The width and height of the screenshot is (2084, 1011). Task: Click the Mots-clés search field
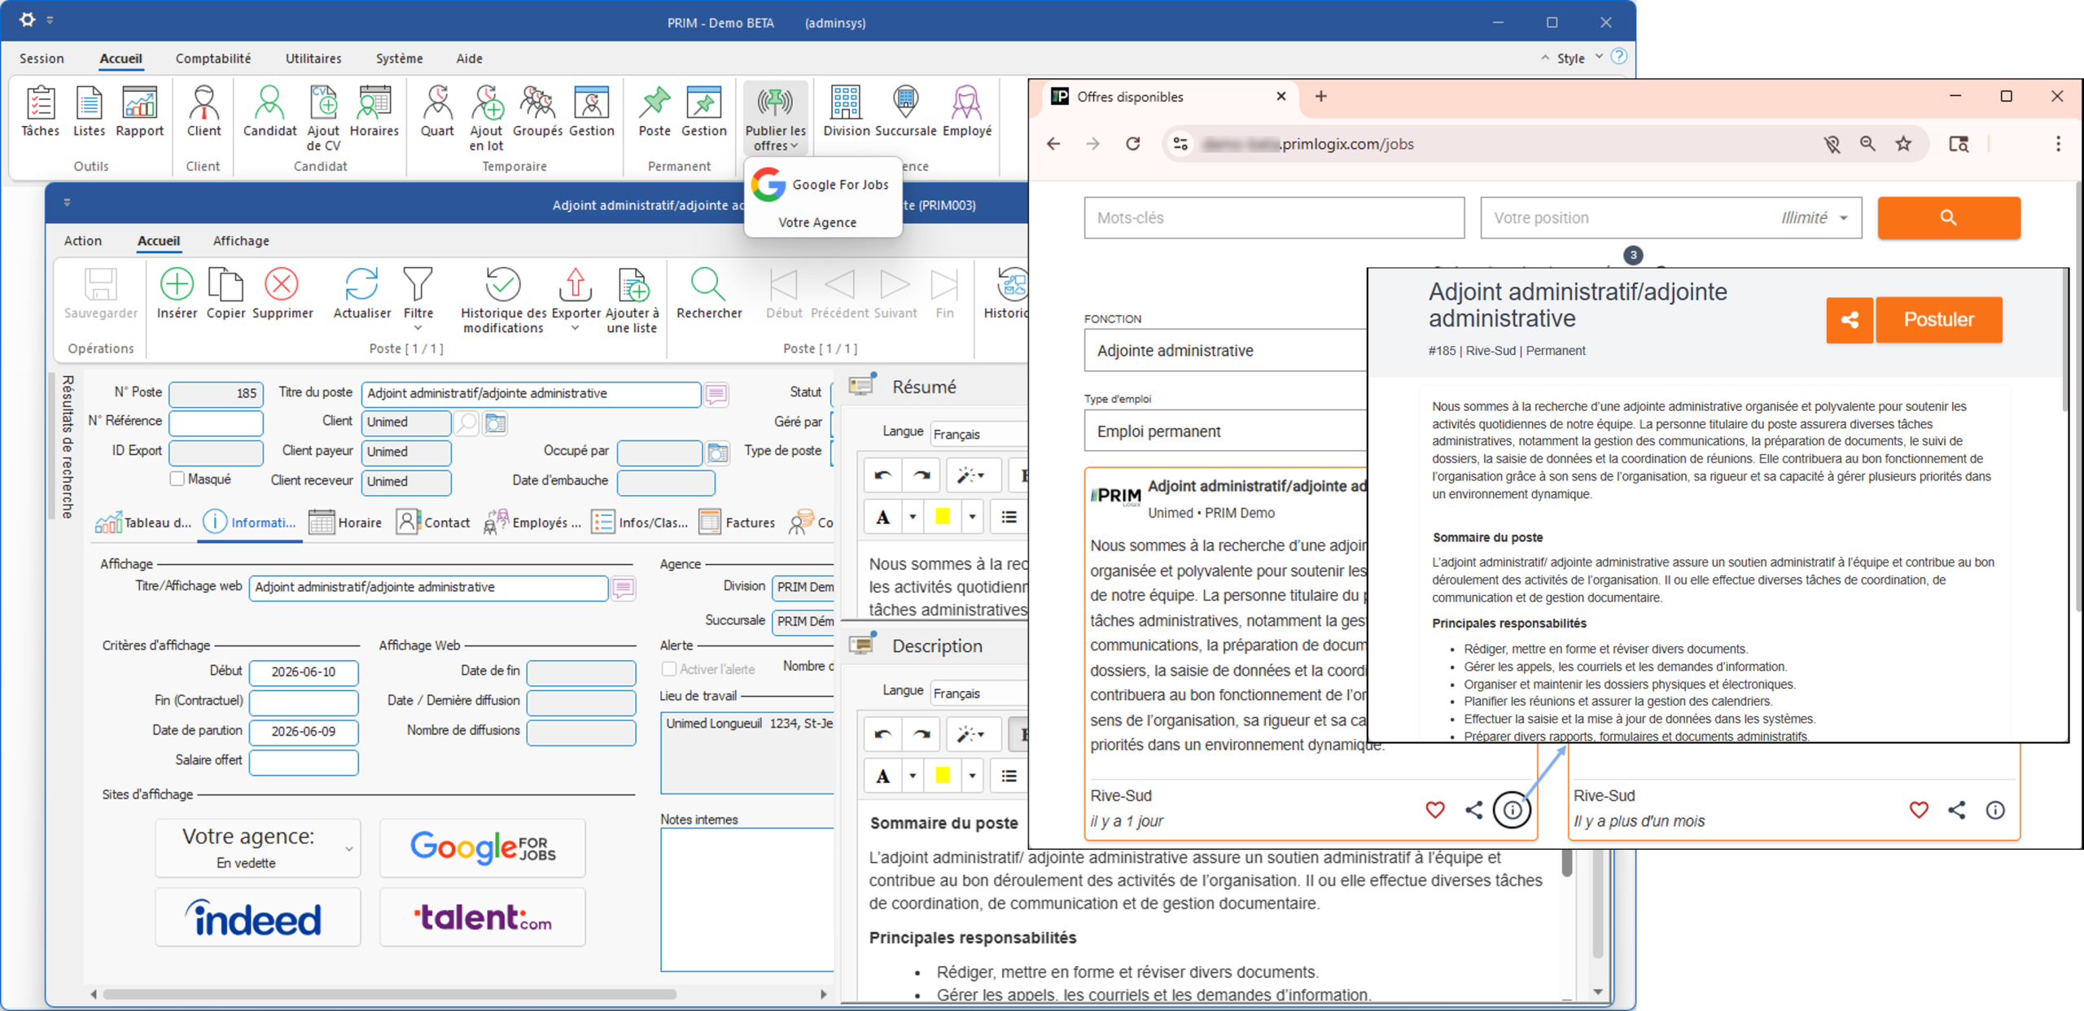coord(1274,217)
